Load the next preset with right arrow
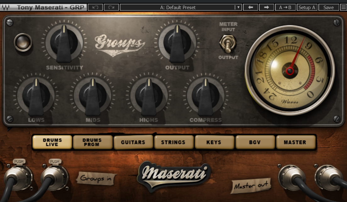The width and height of the screenshot is (347, 202). pyautogui.click(x=266, y=7)
